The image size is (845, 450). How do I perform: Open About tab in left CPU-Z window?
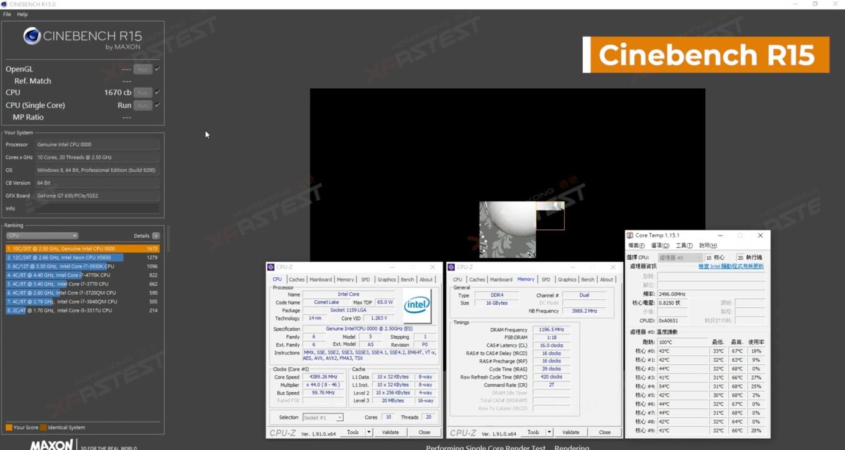[x=426, y=280]
